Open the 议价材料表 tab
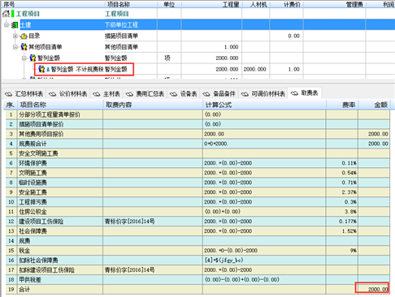Image resolution: width=395 pixels, height=297 pixels. tap(68, 94)
